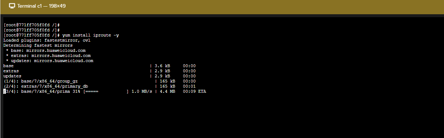The width and height of the screenshot is (444, 138).
Task: Click the "Determining fastest mirrors" line
Action: point(38,45)
